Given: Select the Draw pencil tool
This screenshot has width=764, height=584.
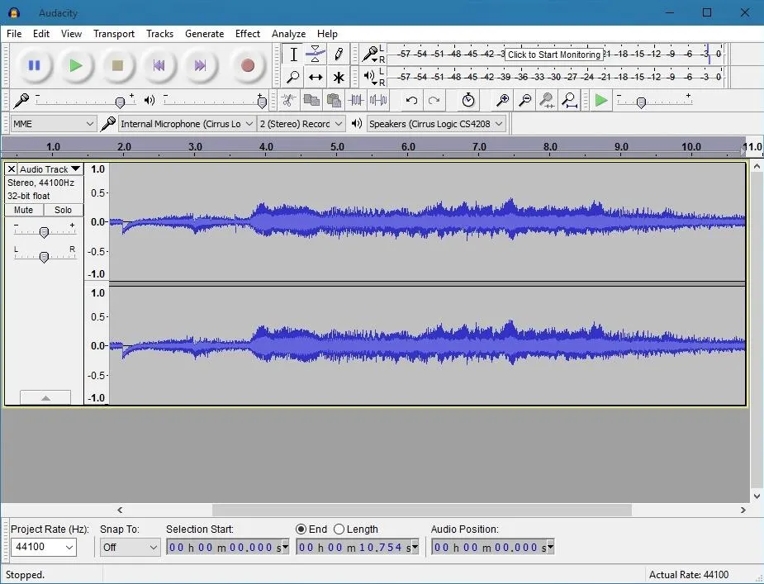Looking at the screenshot, I should click(x=339, y=55).
